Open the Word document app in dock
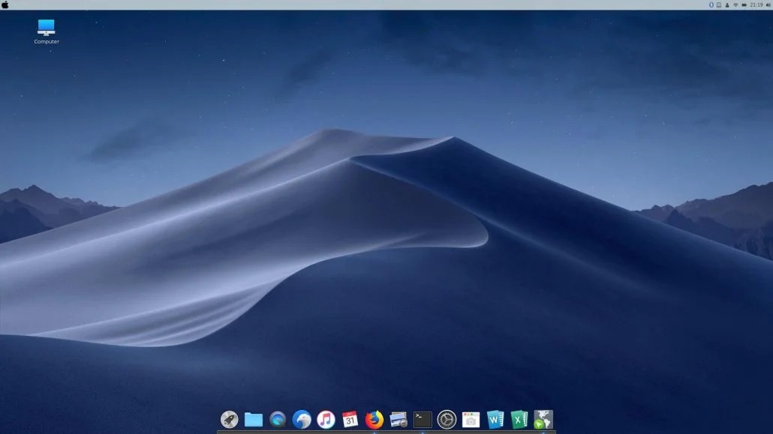773x434 pixels. coord(495,419)
